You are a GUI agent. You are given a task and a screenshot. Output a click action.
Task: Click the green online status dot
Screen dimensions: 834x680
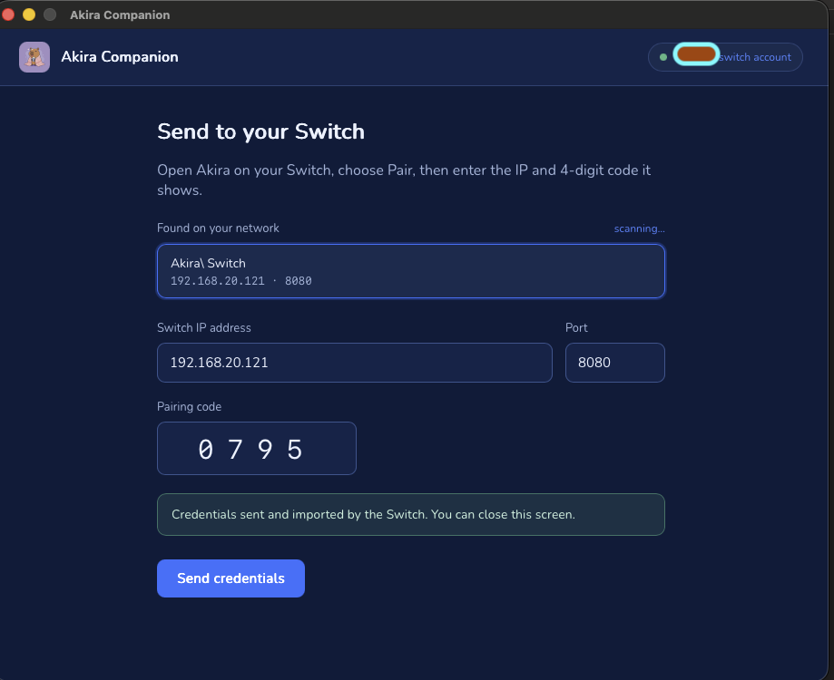[663, 57]
